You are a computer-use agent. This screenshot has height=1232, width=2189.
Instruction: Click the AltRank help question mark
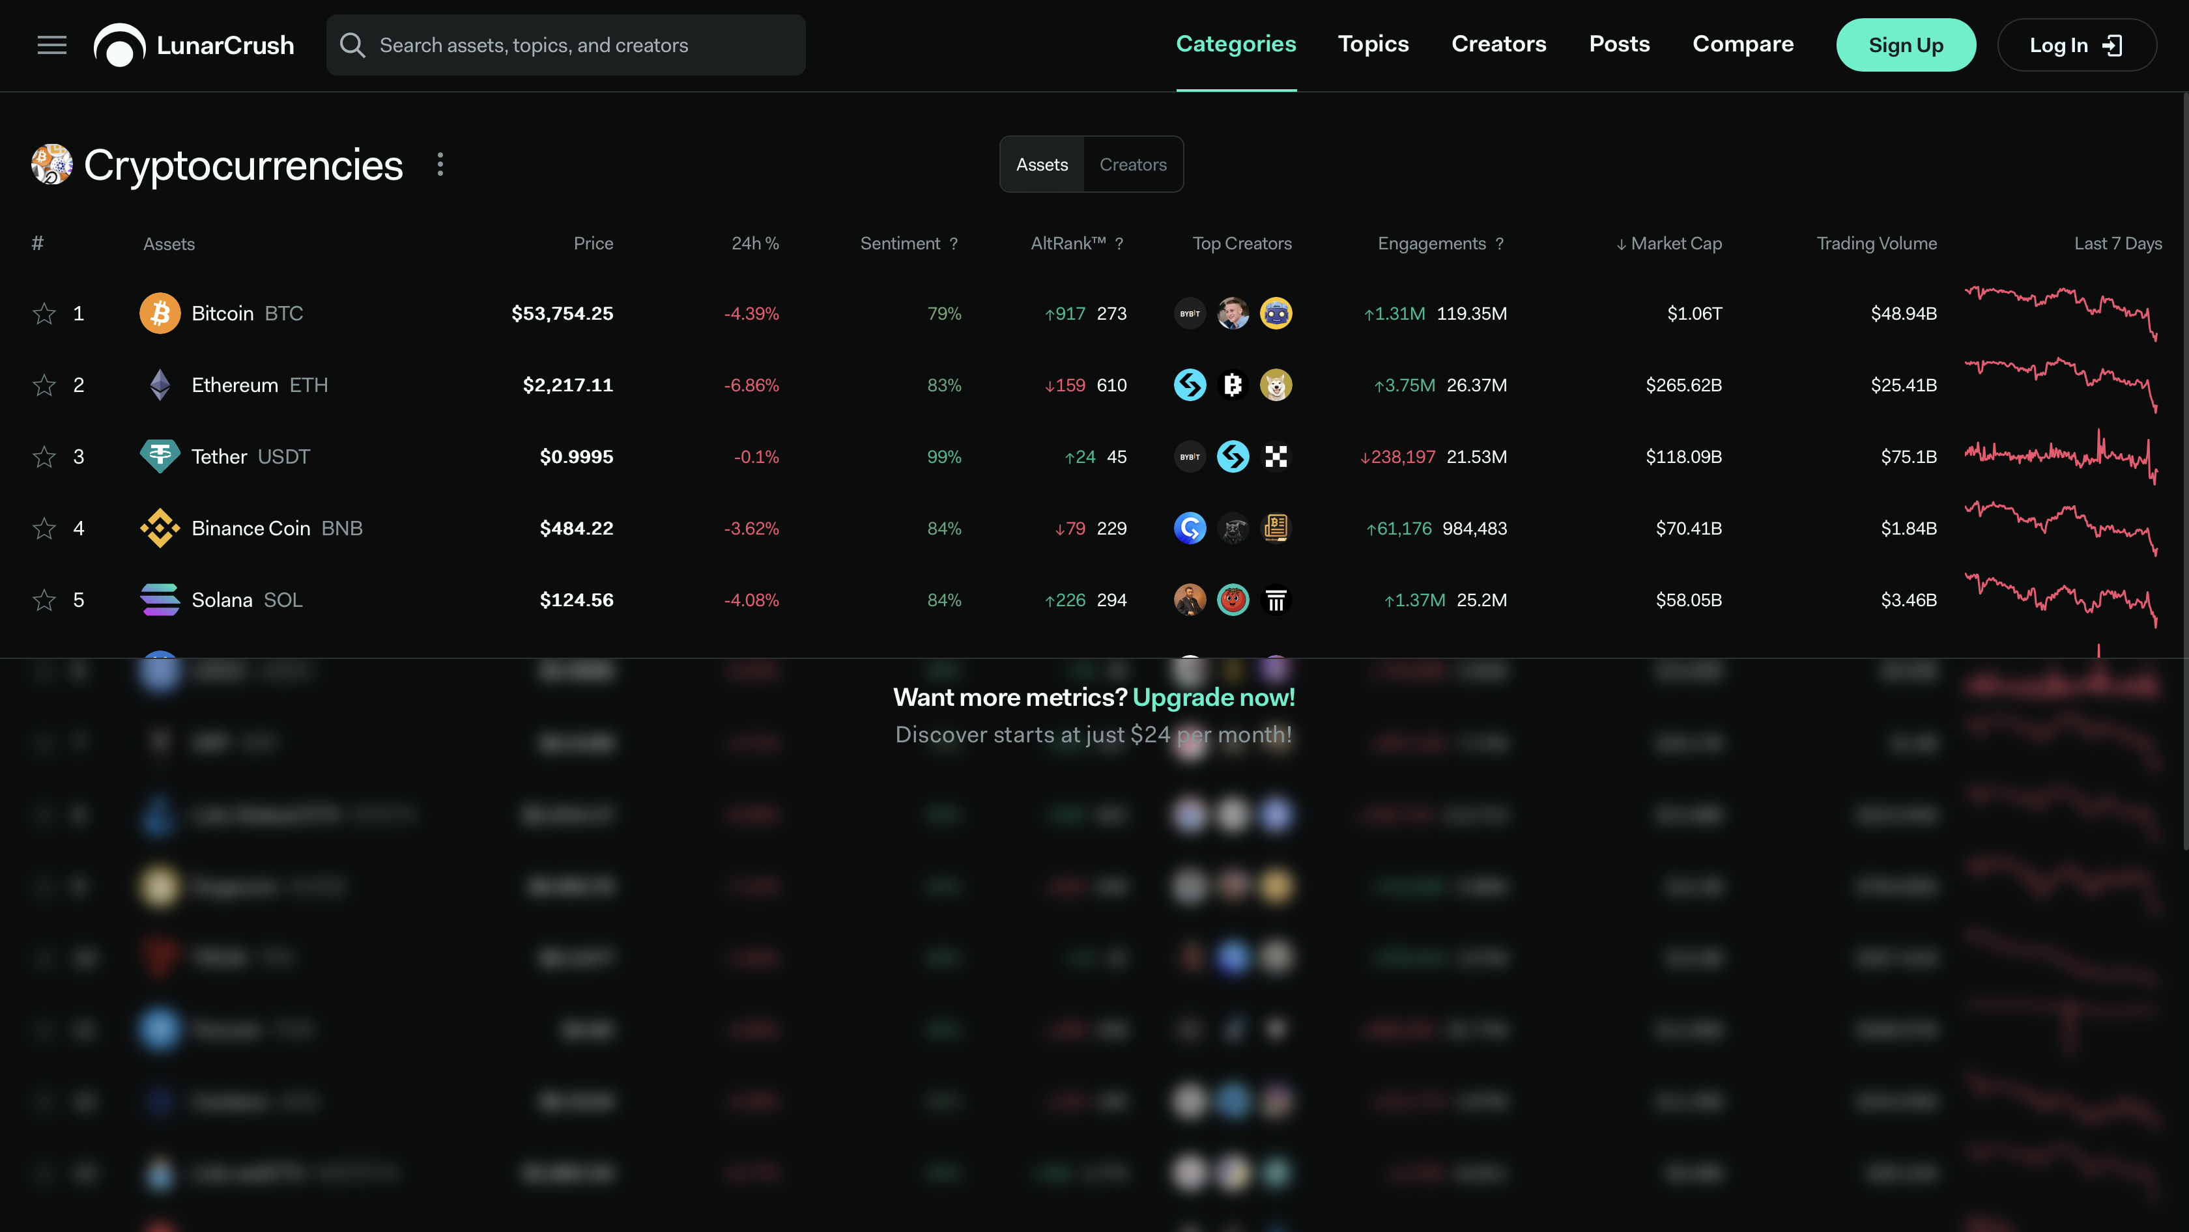1119,245
